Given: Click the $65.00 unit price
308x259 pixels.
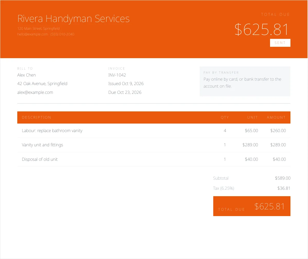Looking at the screenshot, I should [x=251, y=131].
